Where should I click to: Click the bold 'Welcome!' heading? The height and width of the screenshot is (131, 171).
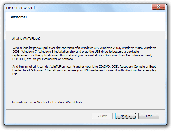pyautogui.click(x=19, y=17)
